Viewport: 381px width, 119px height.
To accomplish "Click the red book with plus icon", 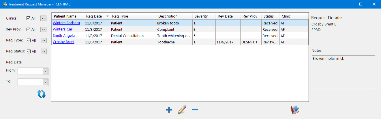I will coord(294,110).
